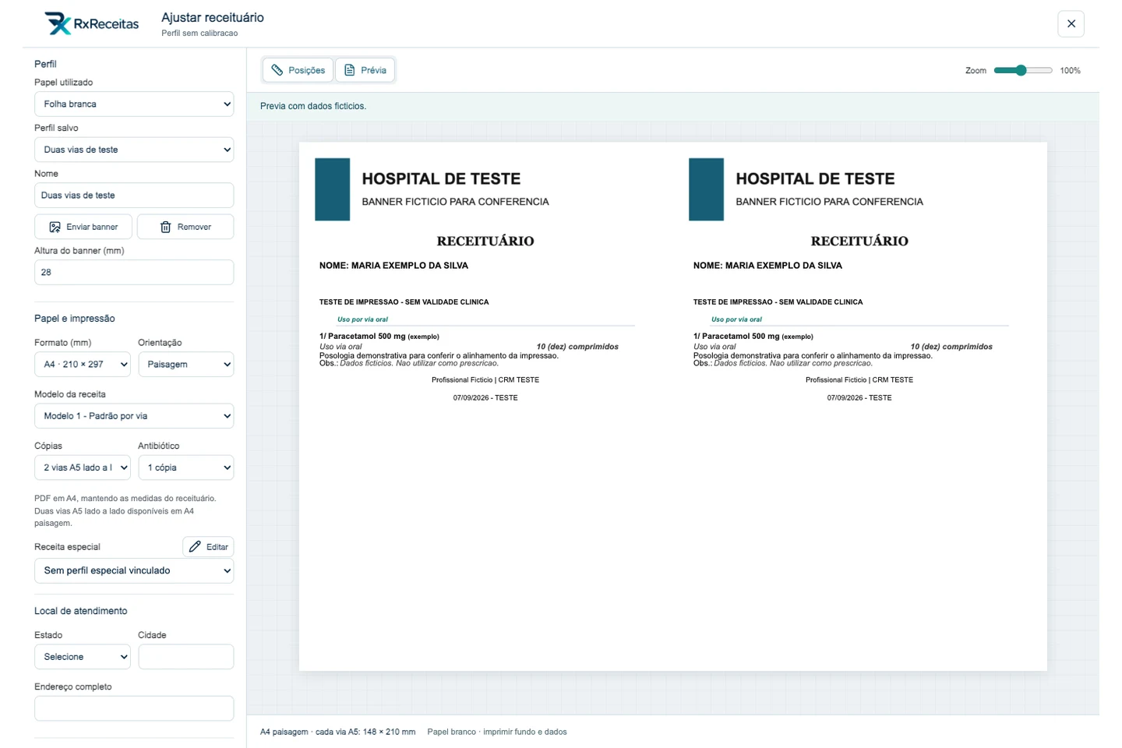Click the 'Local de atendimento' section heading

(81, 612)
